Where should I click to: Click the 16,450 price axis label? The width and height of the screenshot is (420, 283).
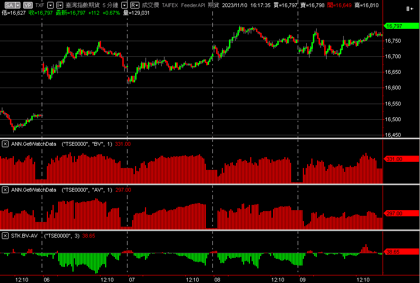393,135
